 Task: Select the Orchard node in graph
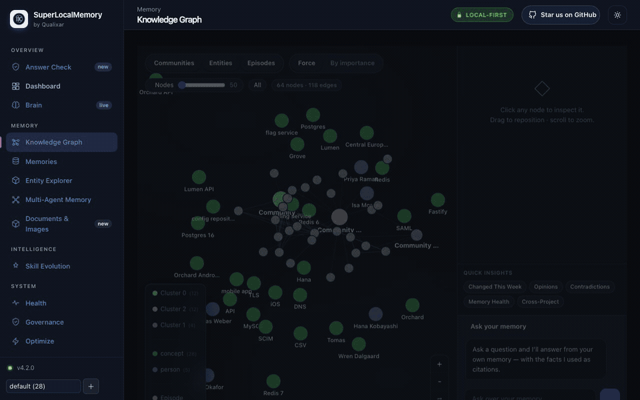[412, 305]
